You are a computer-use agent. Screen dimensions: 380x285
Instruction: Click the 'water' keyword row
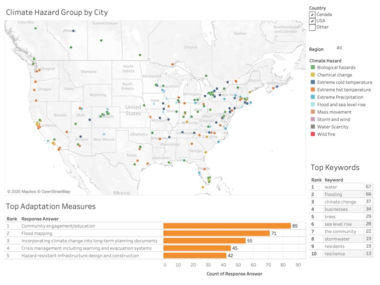[341, 187]
